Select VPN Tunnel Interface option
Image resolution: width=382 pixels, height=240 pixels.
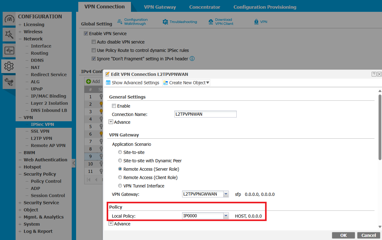click(x=120, y=186)
